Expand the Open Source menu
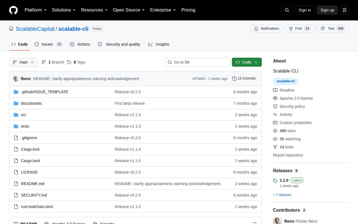The width and height of the screenshot is (358, 224). pyautogui.click(x=129, y=10)
